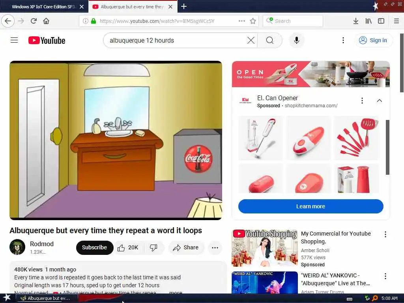
Task: Open Rodmod channel avatar
Action: point(17,247)
